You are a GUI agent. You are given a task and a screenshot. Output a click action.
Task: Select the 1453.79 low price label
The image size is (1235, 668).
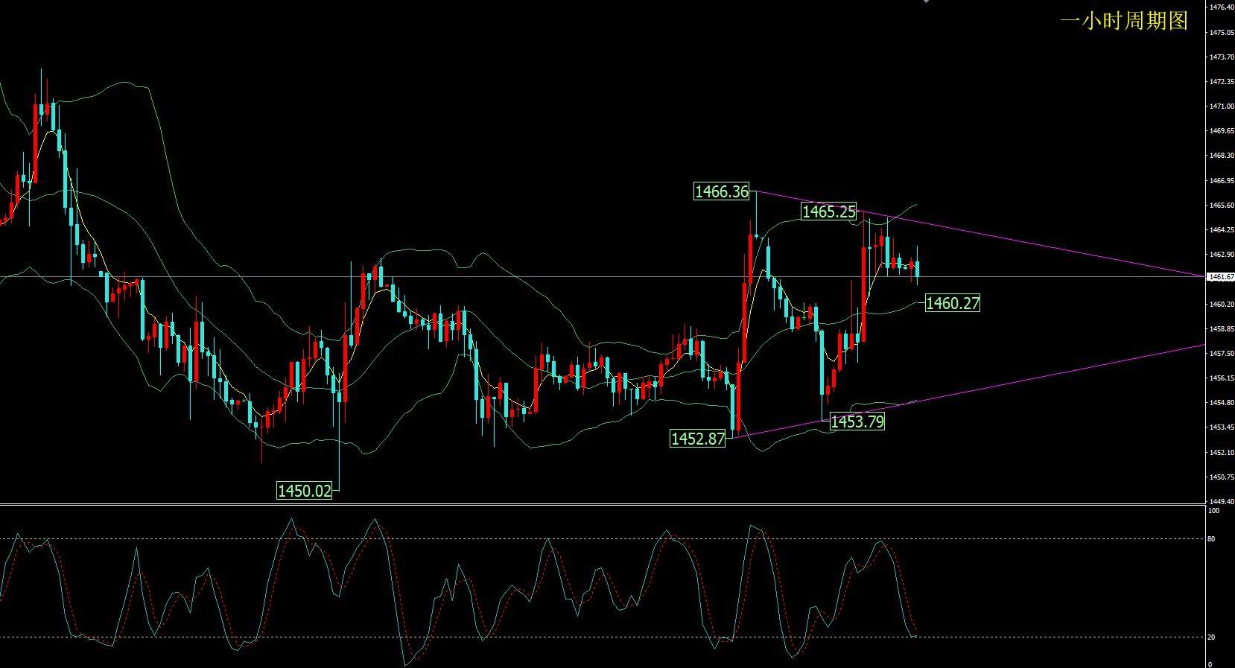tap(857, 422)
